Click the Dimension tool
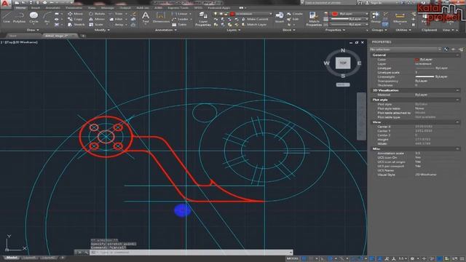 161,17
